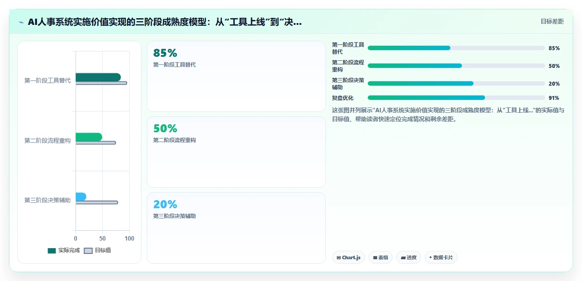Click the 50% value in the second card
This screenshot has height=281, width=582.
tap(165, 129)
